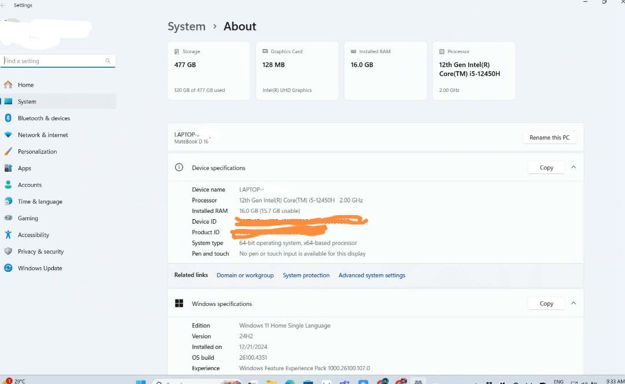Open Personalization settings with the paintbrush icon
This screenshot has height=384, width=625.
pos(58,152)
